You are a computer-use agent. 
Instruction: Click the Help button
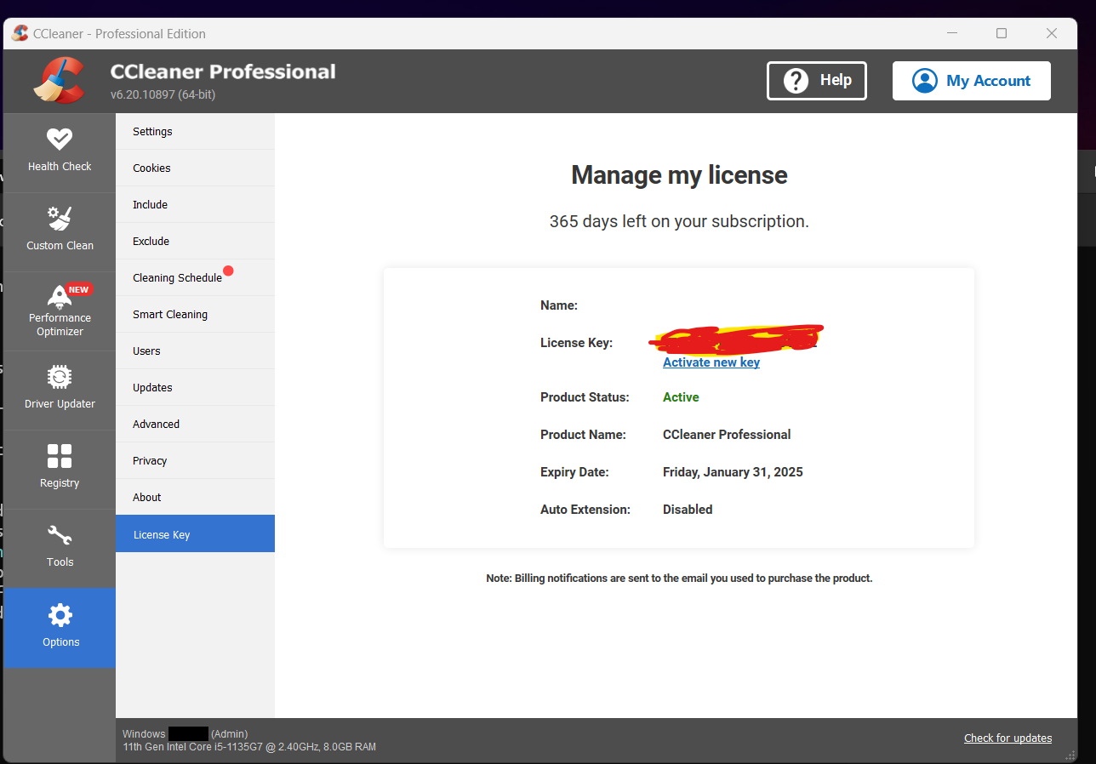[816, 81]
